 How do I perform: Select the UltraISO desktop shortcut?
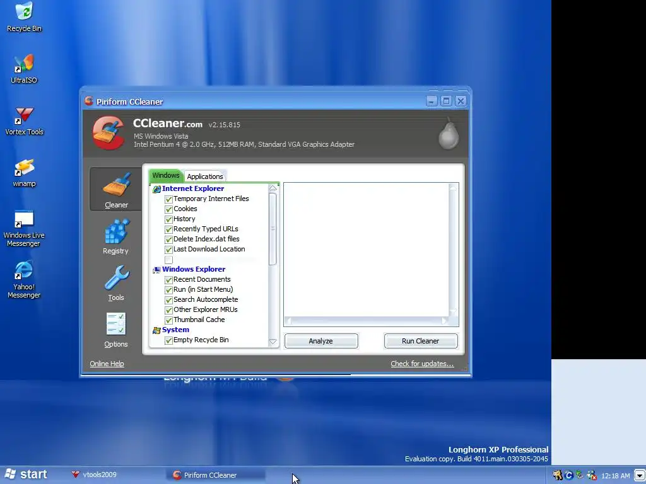(24, 69)
